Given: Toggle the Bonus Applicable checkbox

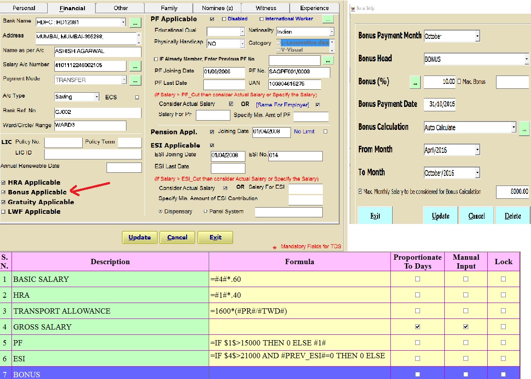Looking at the screenshot, I should 4,193.
